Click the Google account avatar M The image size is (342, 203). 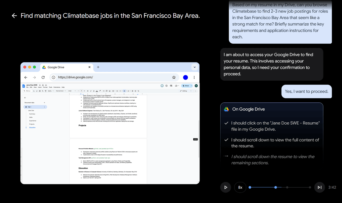click(x=196, y=86)
